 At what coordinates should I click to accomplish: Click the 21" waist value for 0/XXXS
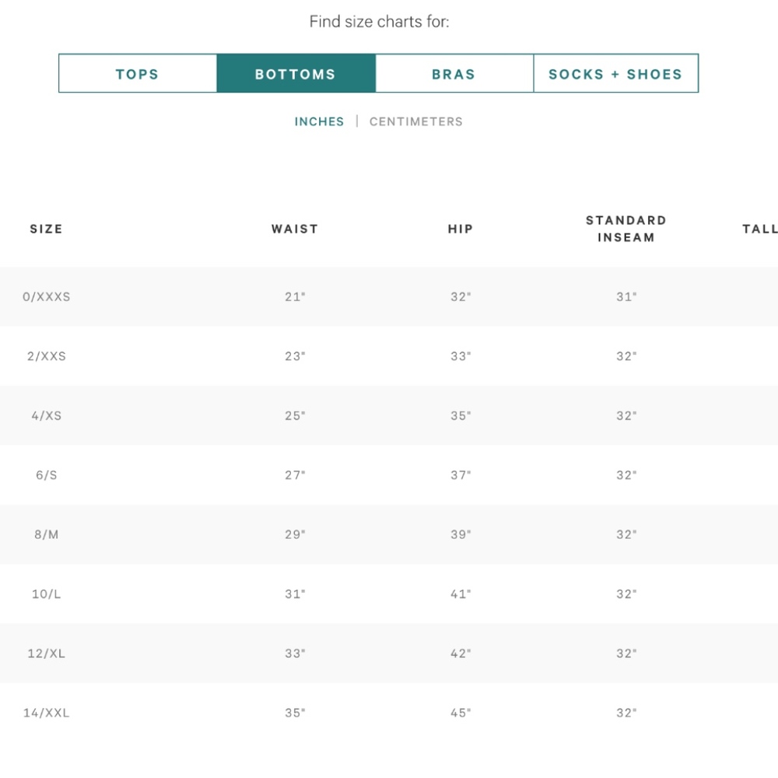[295, 296]
